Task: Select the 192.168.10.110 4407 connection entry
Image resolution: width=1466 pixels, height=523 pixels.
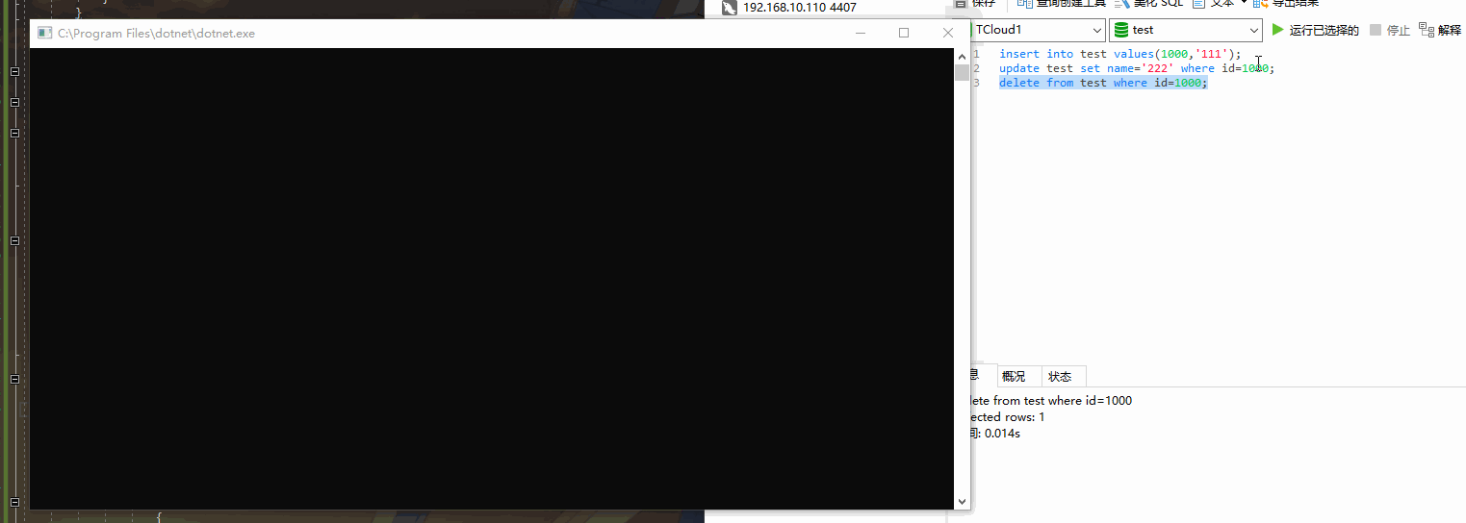Action: tap(790, 8)
